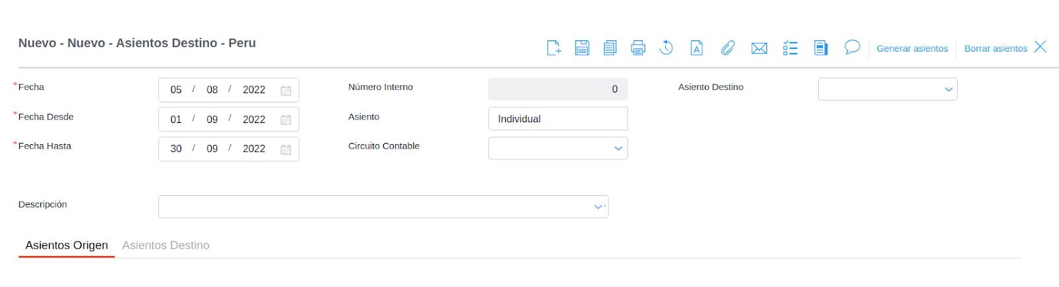Select the Asientos Origen tab

[x=66, y=245]
